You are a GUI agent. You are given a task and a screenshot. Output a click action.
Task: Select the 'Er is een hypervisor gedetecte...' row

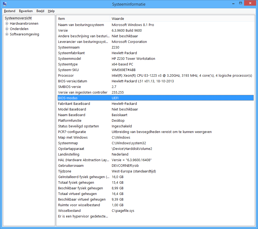155,216
